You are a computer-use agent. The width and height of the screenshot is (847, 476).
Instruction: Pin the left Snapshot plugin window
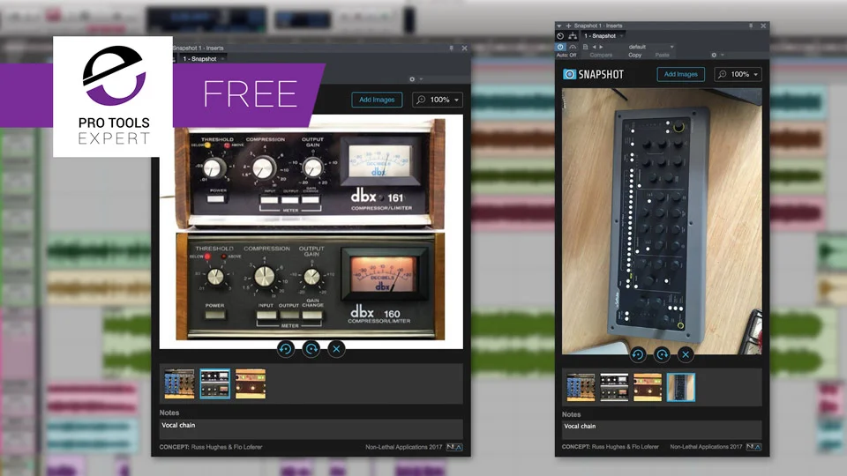[x=451, y=48]
